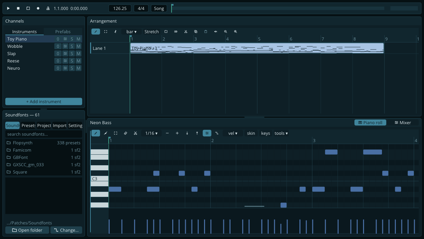Click the 4/4 time signature field

[x=141, y=8]
